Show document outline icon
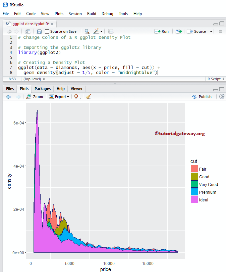This screenshot has width=226, height=272. pos(220,31)
